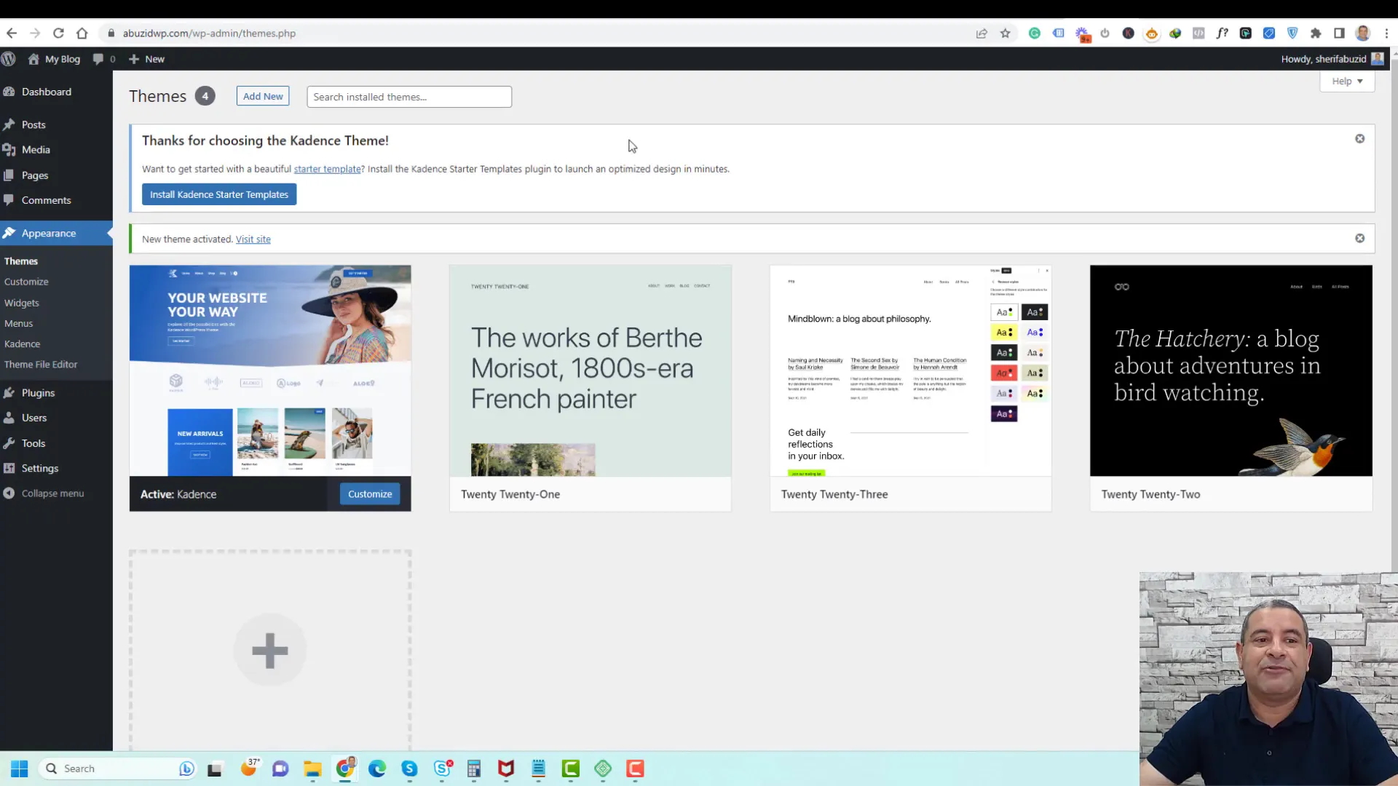Follow the Visit site link
1398x786 pixels.
[x=253, y=239]
